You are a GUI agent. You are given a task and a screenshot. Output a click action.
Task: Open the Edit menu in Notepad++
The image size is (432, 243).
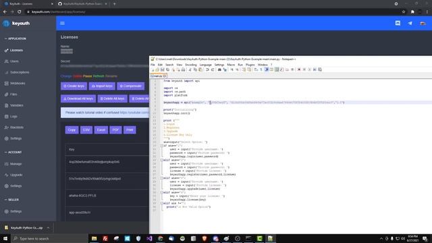pyautogui.click(x=160, y=65)
